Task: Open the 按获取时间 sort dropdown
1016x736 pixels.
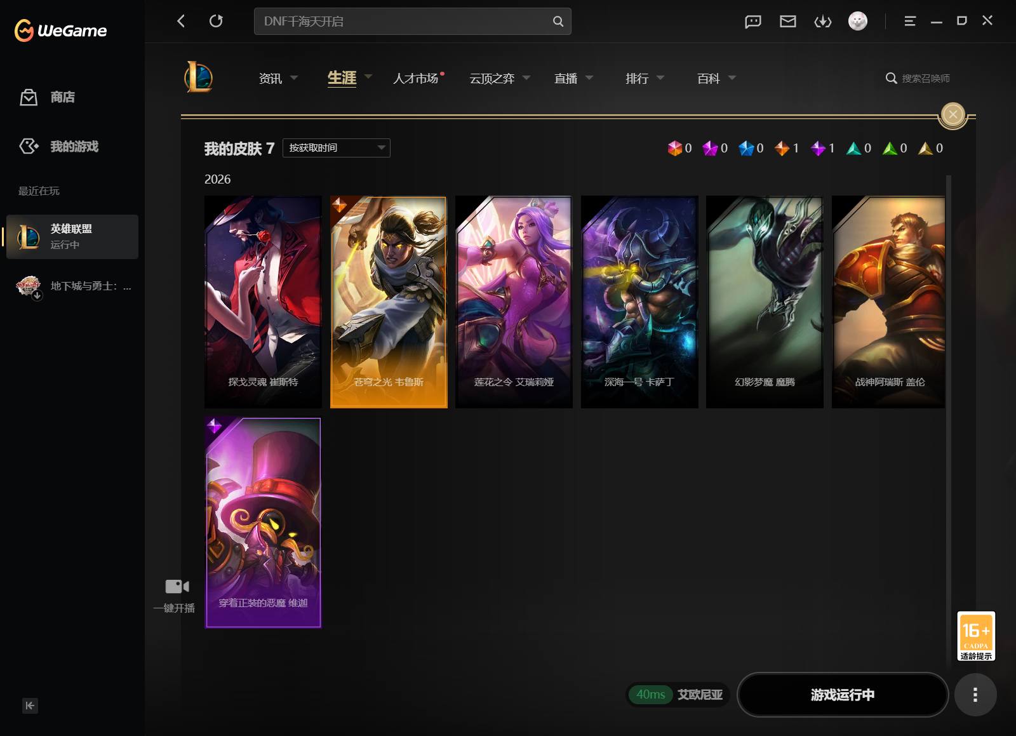Action: coord(336,148)
